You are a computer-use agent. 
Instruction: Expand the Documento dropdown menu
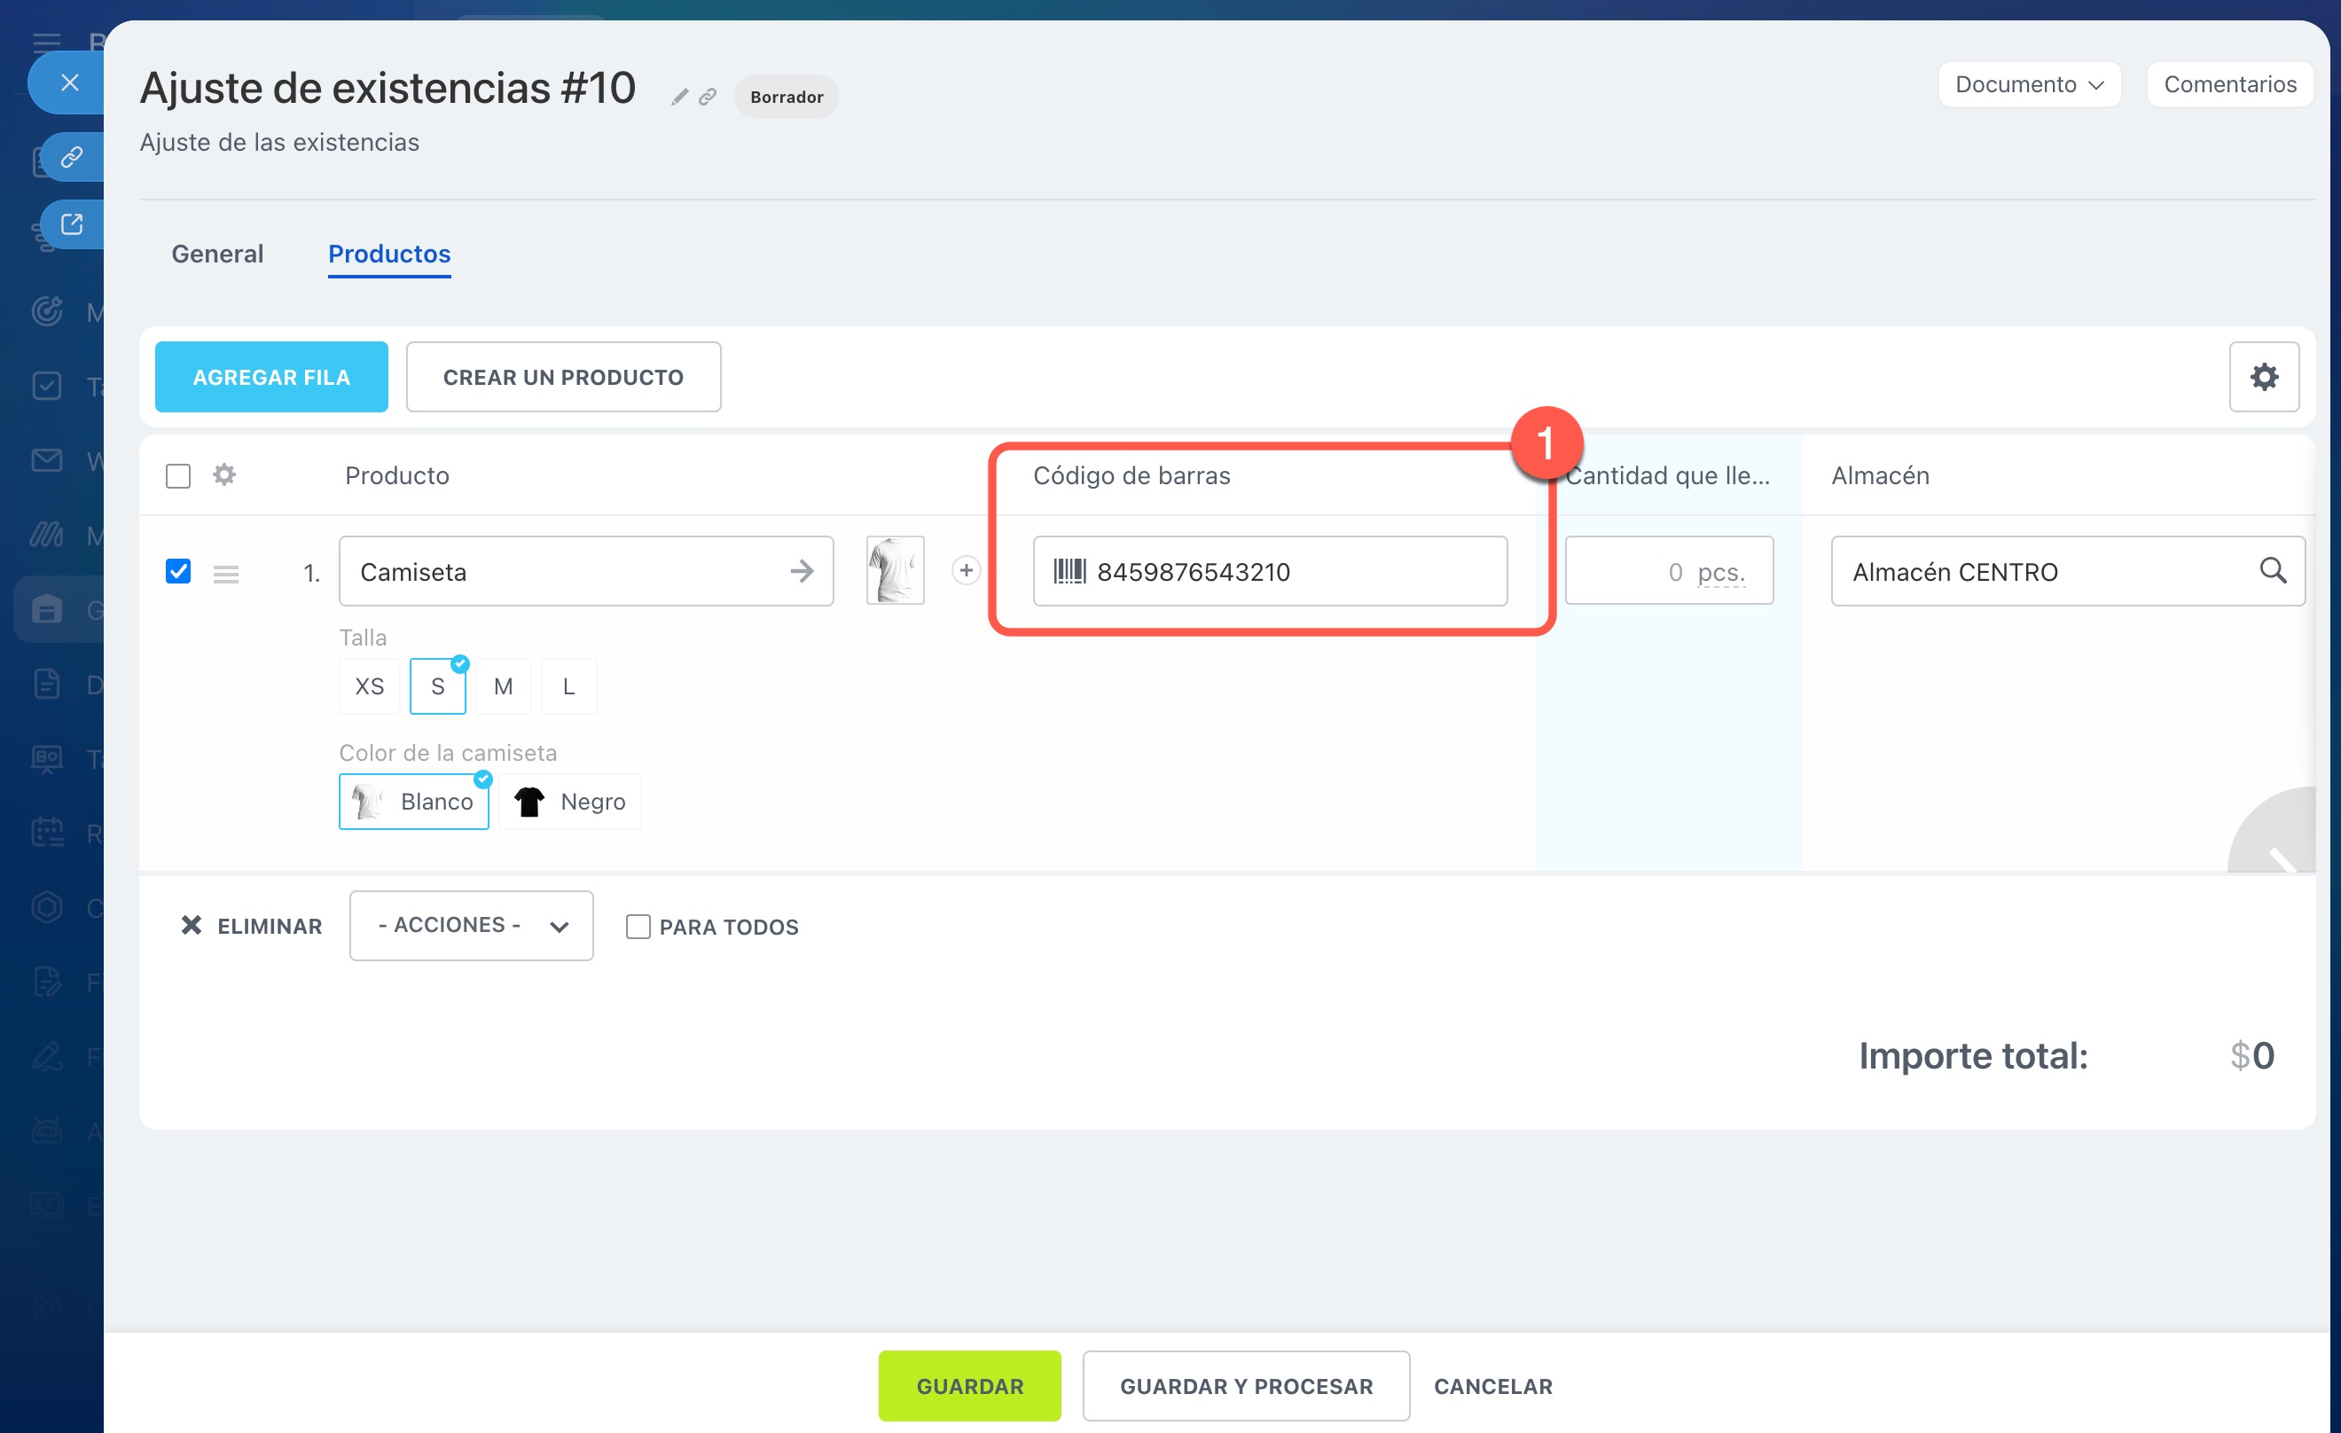(2029, 84)
